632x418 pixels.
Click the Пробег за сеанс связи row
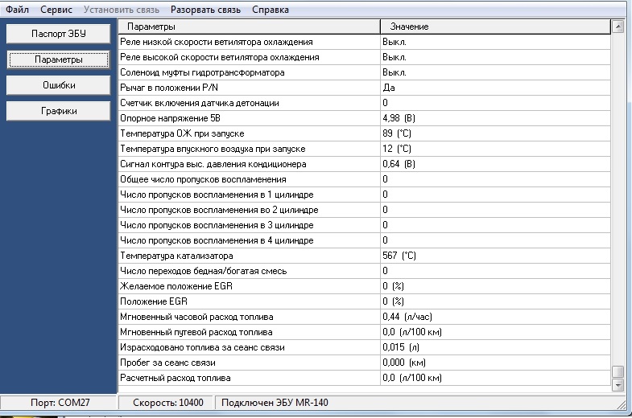coord(249,363)
